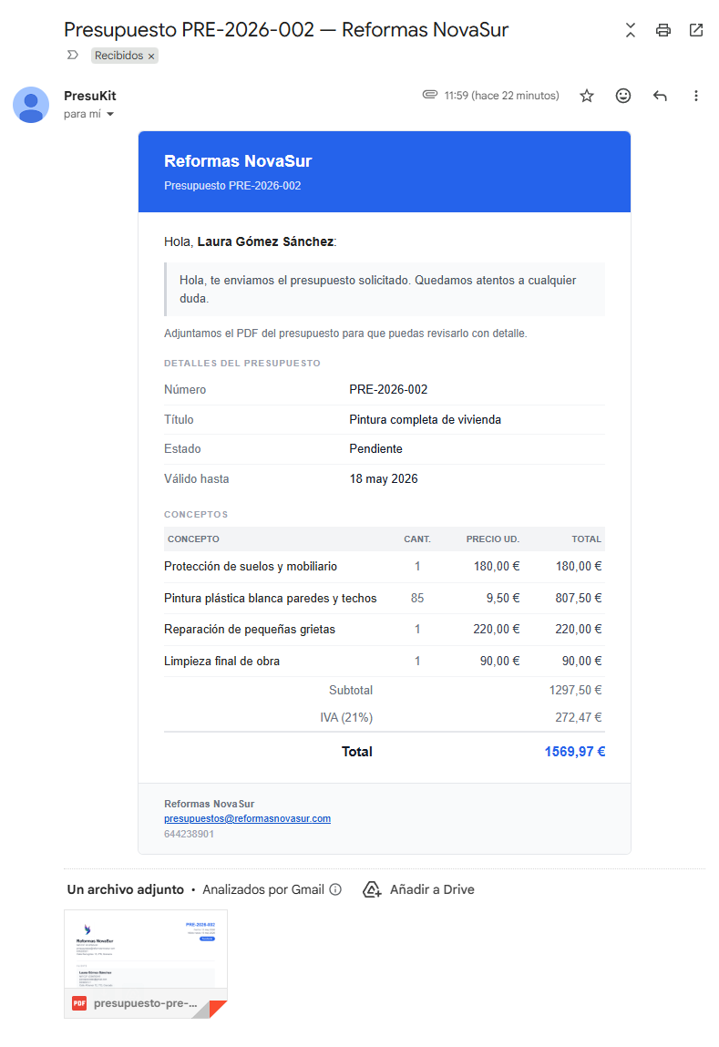Click the red PDF file type icon
Screen dimensions: 719x1047
(x=79, y=1003)
